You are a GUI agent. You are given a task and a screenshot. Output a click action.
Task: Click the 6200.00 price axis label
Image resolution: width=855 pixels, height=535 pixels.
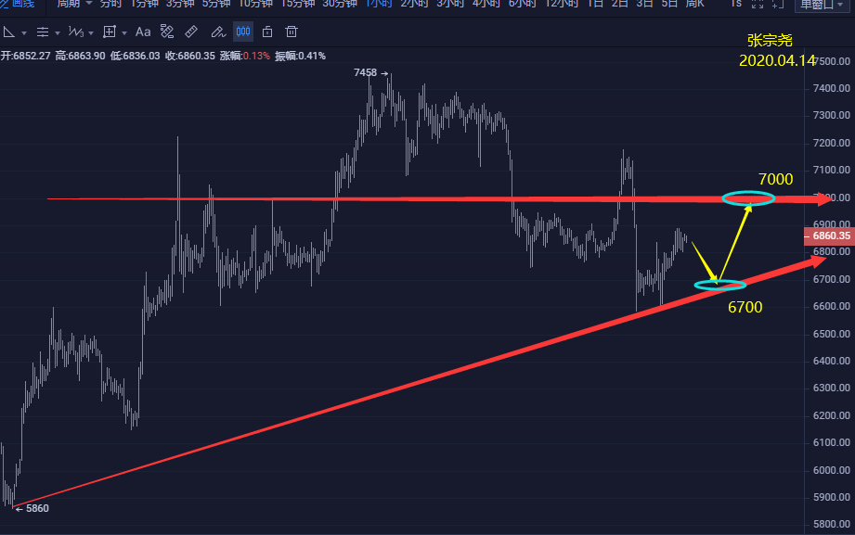click(832, 415)
